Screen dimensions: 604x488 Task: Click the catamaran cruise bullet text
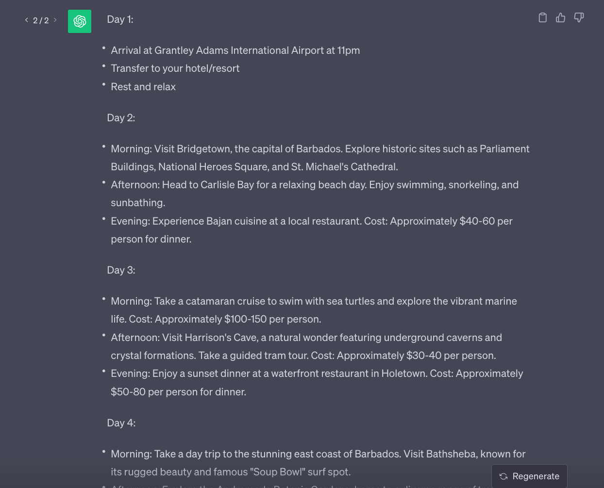click(x=314, y=310)
